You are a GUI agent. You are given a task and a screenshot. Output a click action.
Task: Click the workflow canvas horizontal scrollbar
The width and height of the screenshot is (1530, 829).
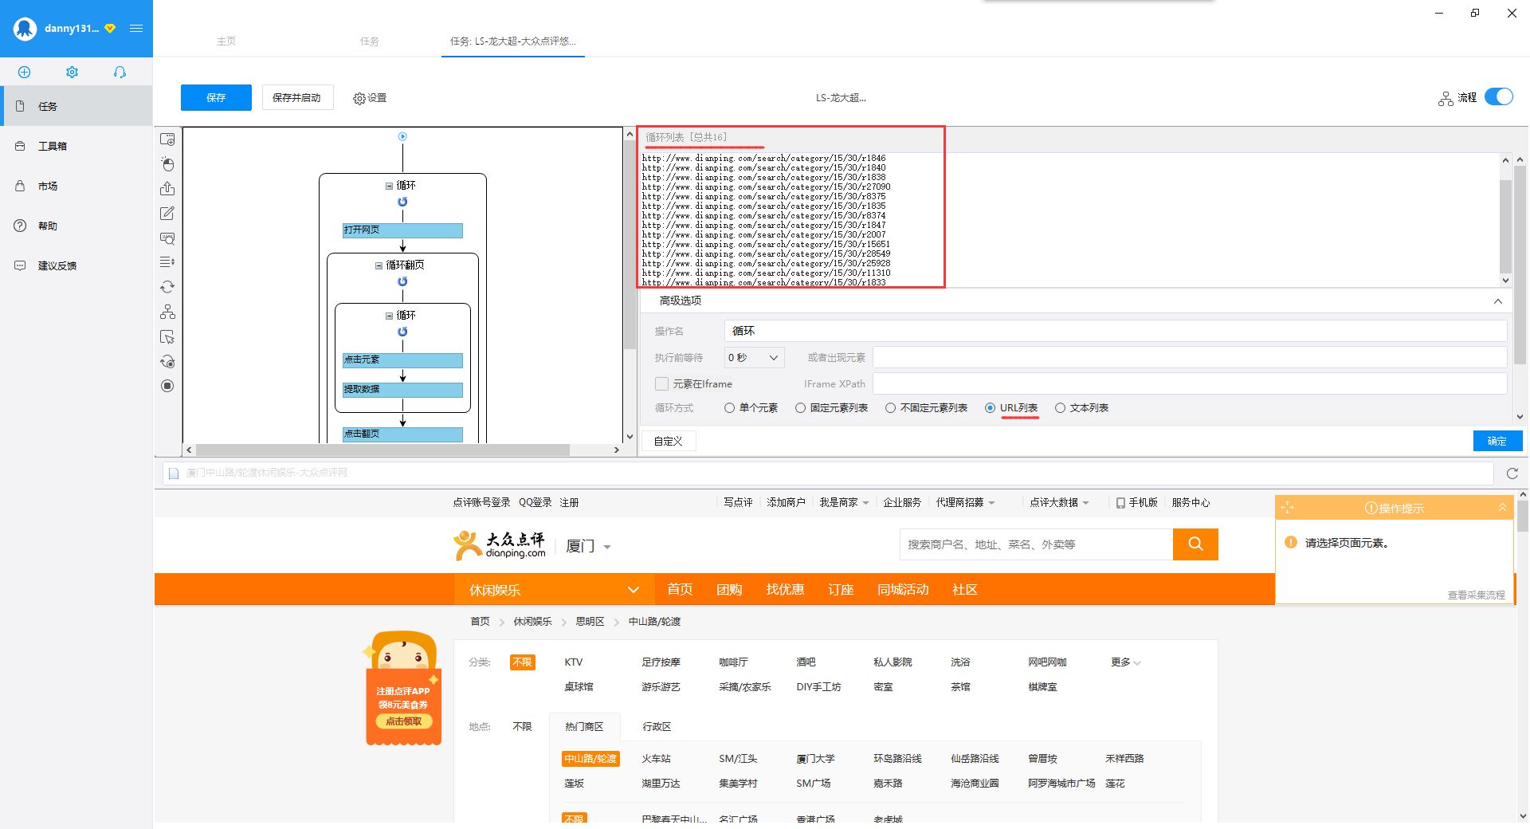tap(382, 450)
